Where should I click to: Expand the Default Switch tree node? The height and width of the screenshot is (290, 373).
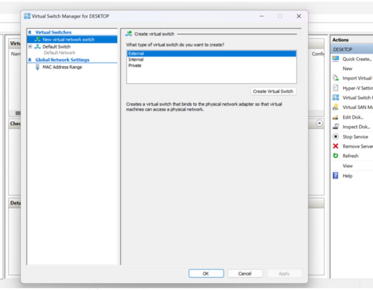(x=30, y=47)
